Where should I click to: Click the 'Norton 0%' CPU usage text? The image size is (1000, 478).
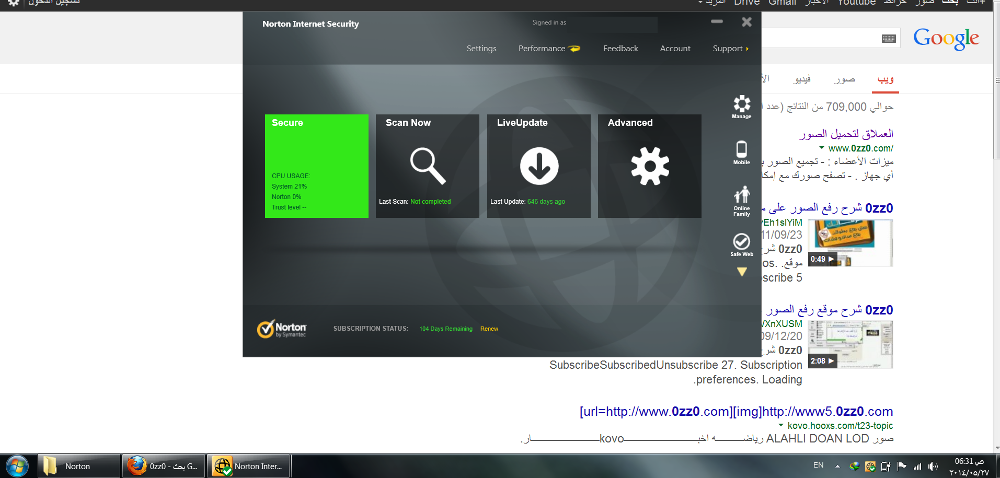click(x=286, y=197)
